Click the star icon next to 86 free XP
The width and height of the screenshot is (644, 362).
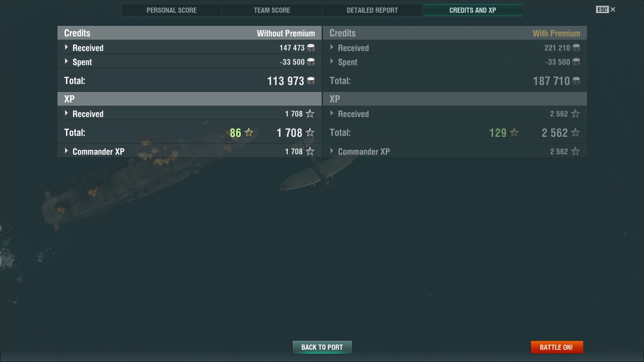pyautogui.click(x=248, y=133)
